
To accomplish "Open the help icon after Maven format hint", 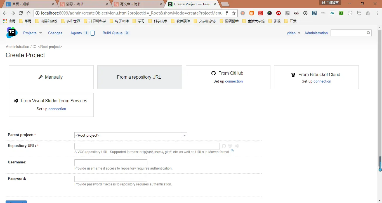I will 232,151.
